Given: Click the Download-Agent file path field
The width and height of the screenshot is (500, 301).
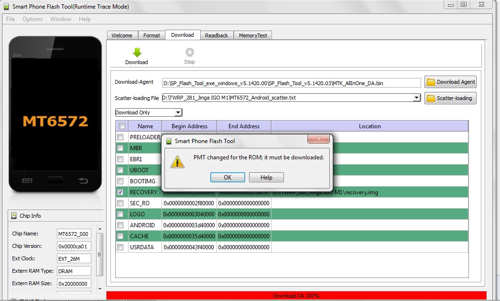Looking at the screenshot, I should pyautogui.click(x=291, y=83).
